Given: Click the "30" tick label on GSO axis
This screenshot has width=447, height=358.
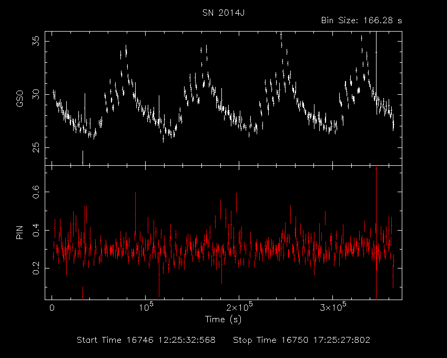Looking at the screenshot, I should (36, 94).
